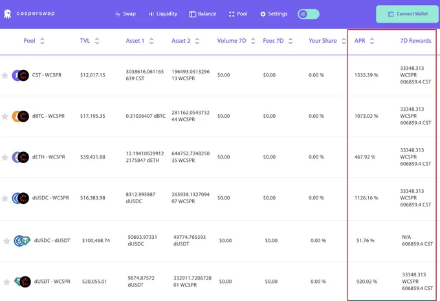Click the dETH - WCSPR token pair icon
This screenshot has height=301, width=440.
click(20, 157)
